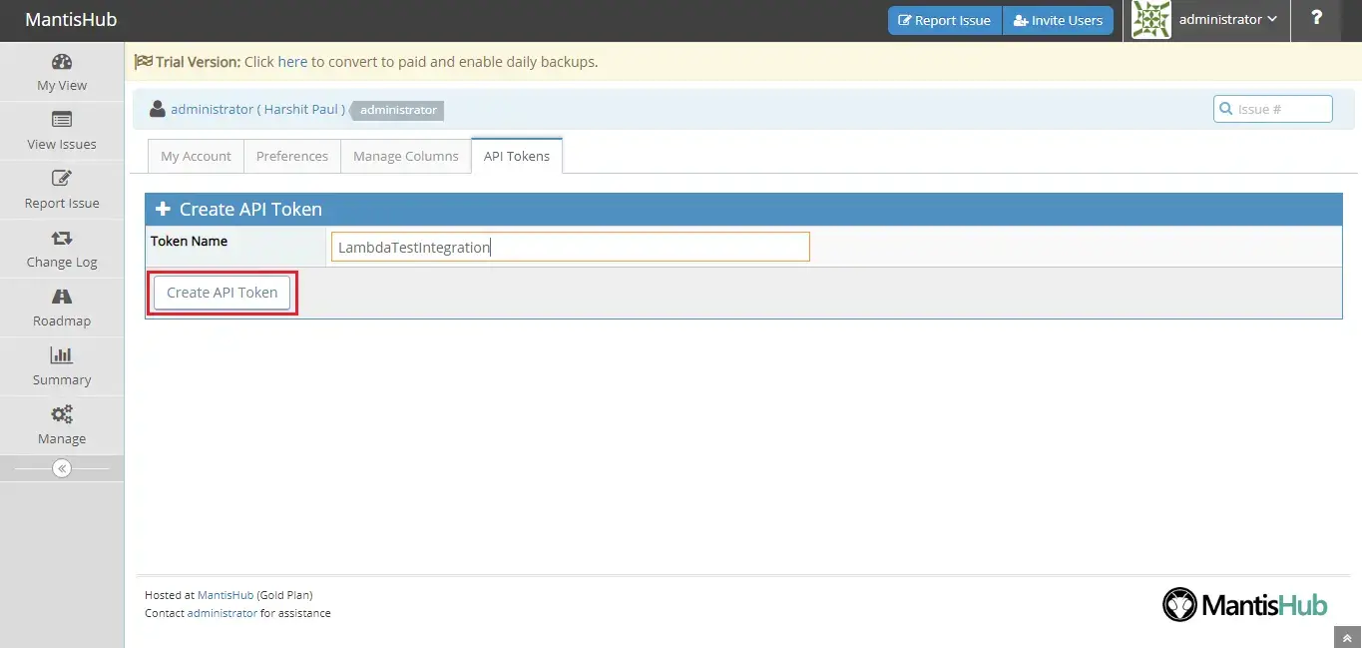
Task: Open My View from the sidebar
Action: tap(61, 71)
